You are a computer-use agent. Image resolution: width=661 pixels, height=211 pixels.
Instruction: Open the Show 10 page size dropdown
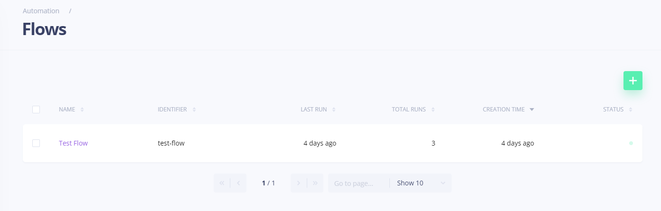[420, 183]
